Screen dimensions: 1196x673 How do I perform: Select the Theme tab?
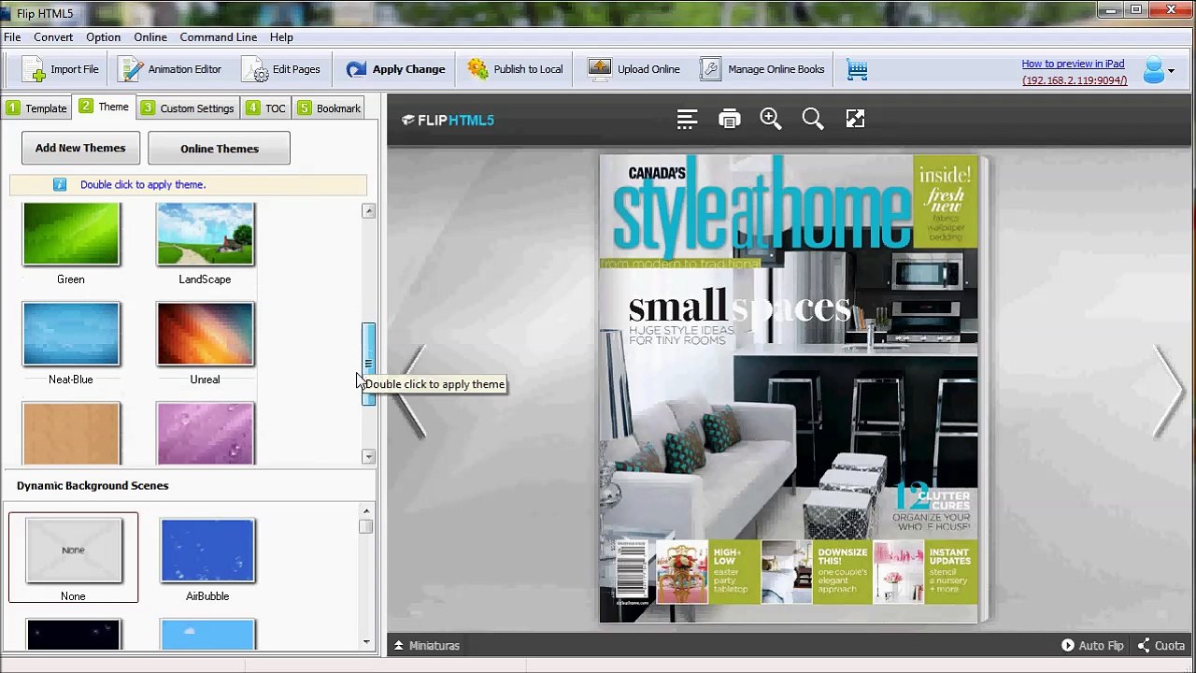point(105,107)
